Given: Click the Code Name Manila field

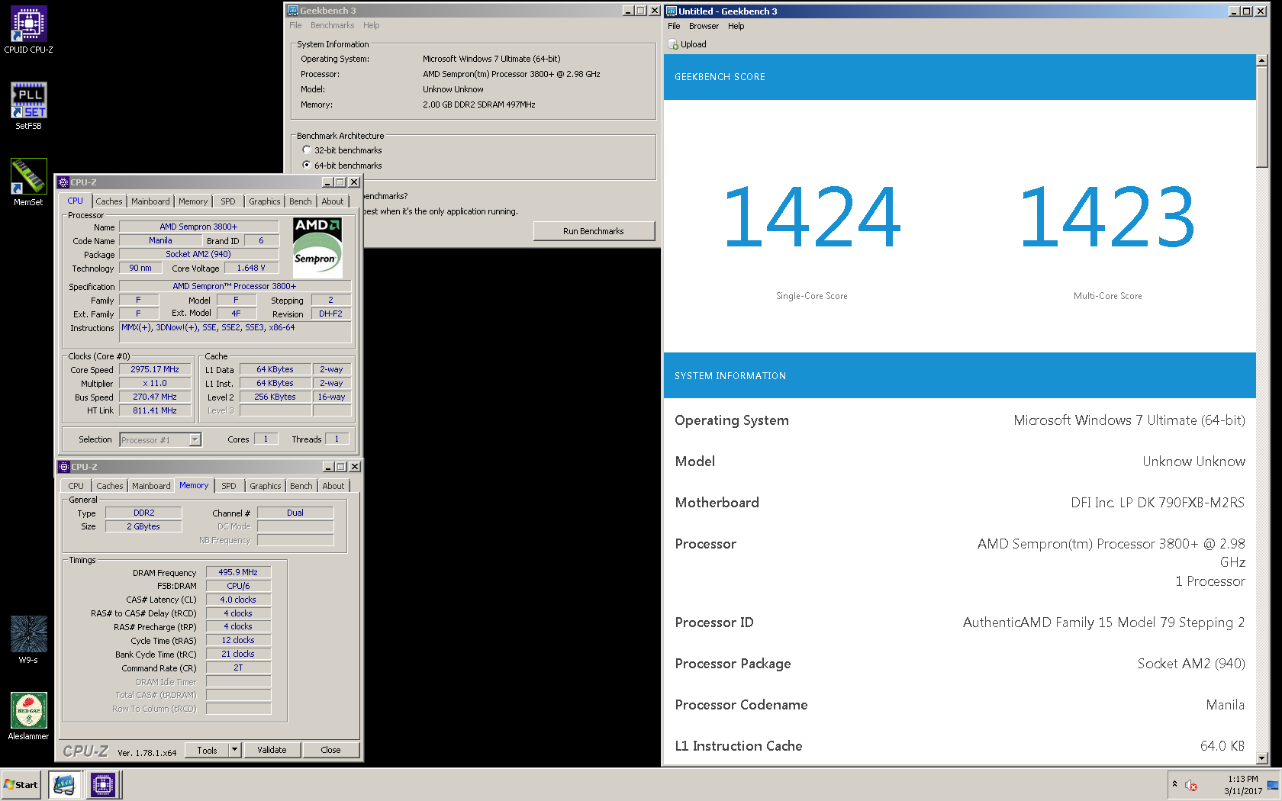Looking at the screenshot, I should (160, 240).
